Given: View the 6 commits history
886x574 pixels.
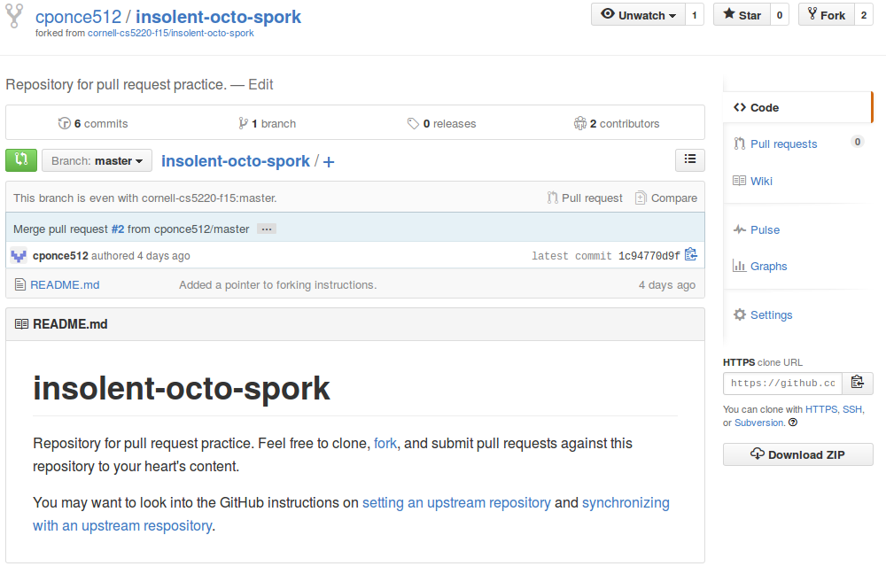Looking at the screenshot, I should coord(93,123).
